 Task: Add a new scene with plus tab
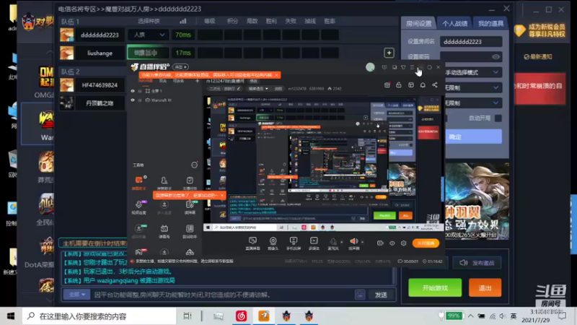pos(197,81)
